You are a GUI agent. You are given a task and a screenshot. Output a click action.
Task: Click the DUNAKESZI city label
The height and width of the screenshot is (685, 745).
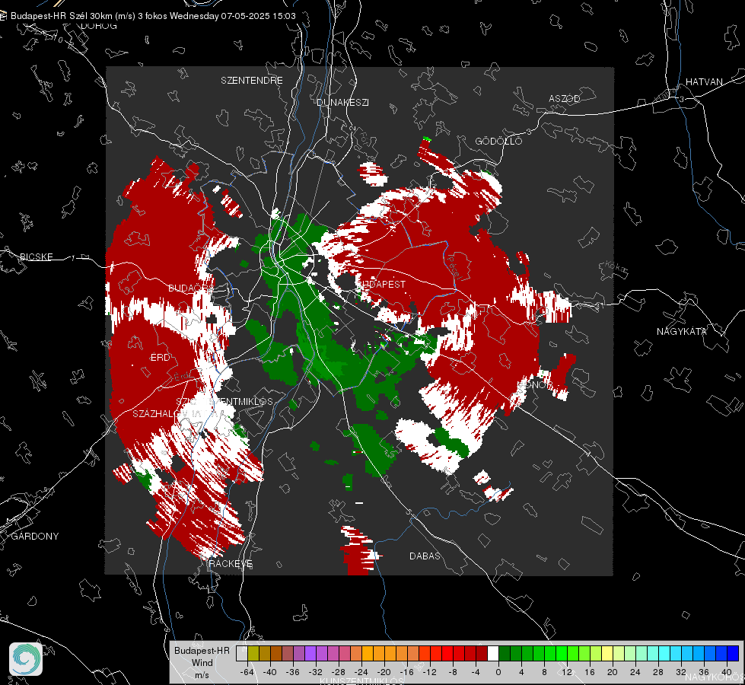click(x=342, y=102)
